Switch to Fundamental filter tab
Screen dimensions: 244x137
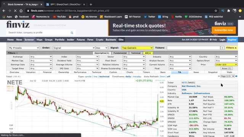click(x=120, y=53)
